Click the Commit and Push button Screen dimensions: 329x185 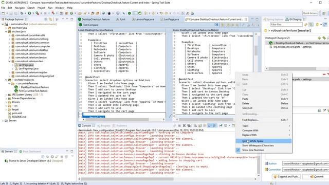pyautogui.click(x=286, y=177)
